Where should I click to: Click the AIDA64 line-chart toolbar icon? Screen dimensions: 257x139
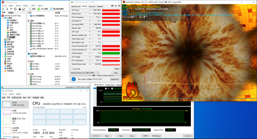(24, 9)
